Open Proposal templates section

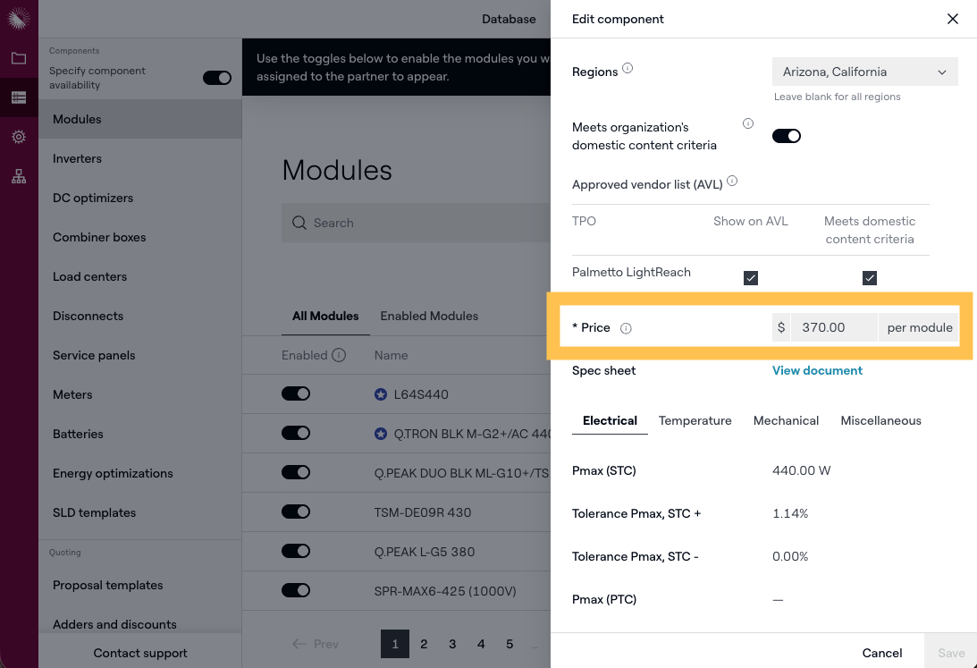[139, 585]
